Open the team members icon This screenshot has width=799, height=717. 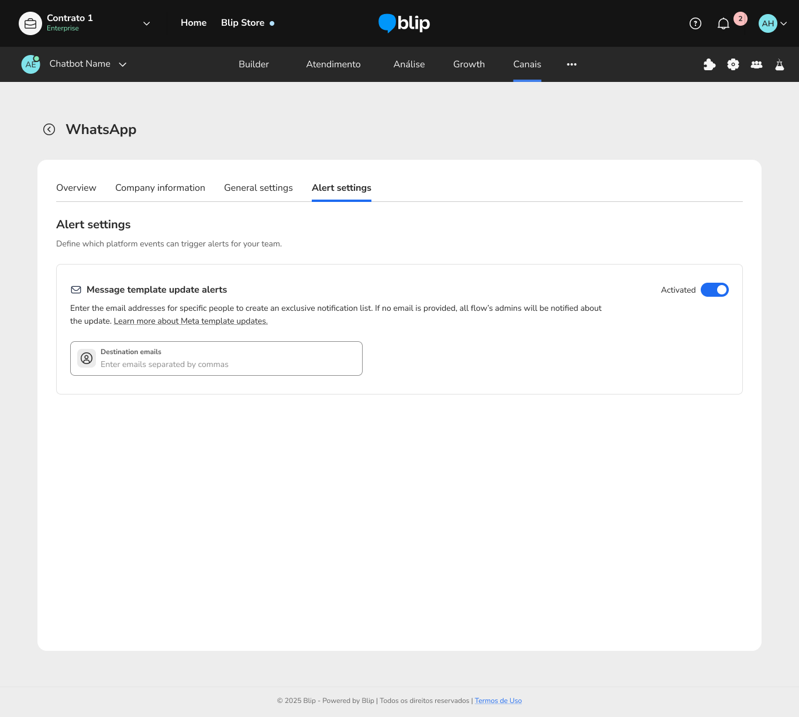pyautogui.click(x=756, y=64)
